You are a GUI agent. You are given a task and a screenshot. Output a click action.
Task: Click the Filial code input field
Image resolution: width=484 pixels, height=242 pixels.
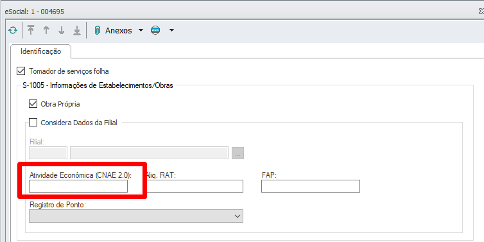[48, 153]
